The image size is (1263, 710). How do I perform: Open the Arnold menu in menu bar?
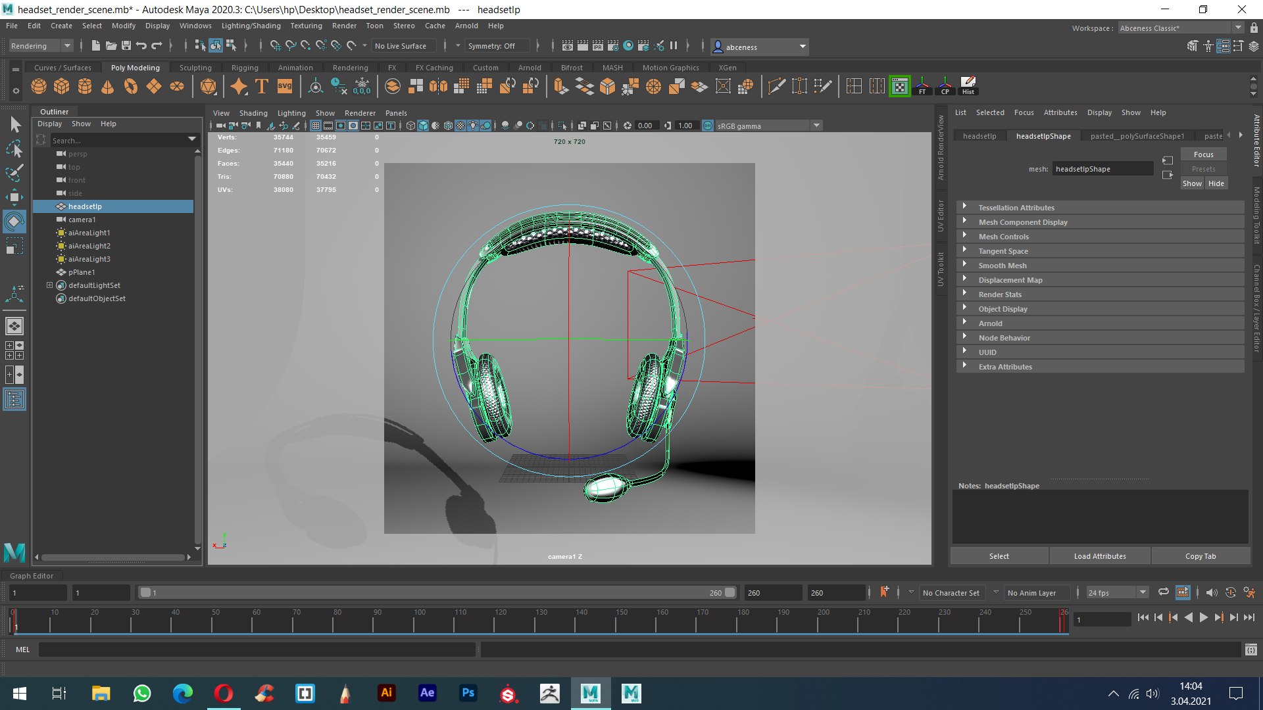(466, 26)
